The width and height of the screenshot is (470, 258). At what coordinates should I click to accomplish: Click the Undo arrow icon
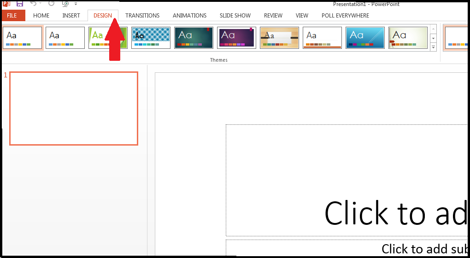coord(33,3)
